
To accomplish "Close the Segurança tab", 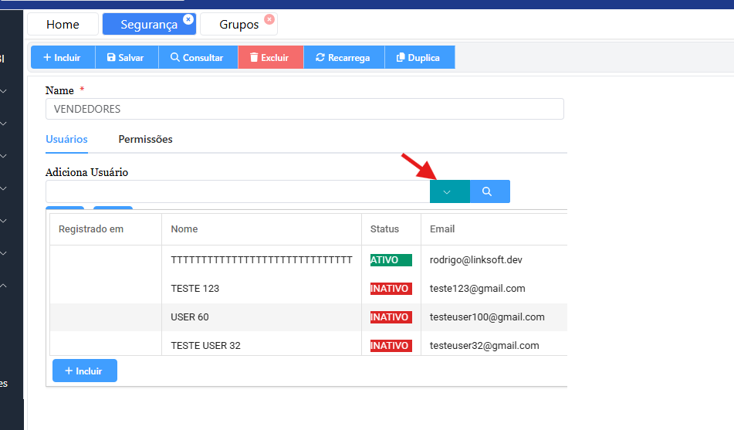I will (x=188, y=19).
